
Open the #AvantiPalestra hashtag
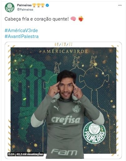(22, 36)
